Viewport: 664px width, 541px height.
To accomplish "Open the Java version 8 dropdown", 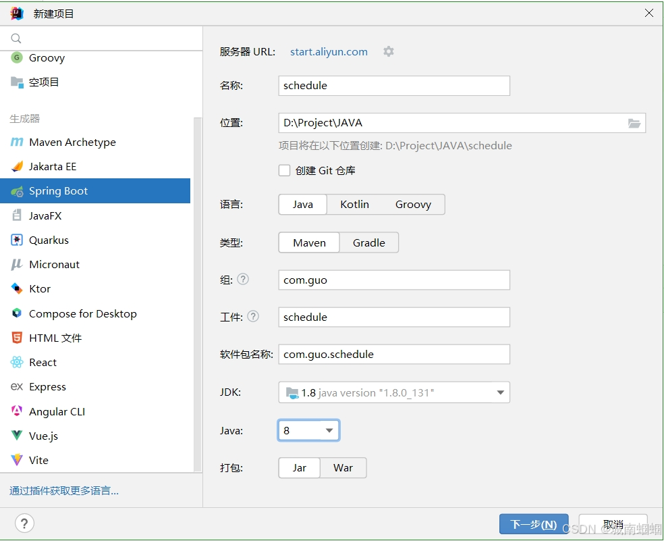I will point(308,430).
